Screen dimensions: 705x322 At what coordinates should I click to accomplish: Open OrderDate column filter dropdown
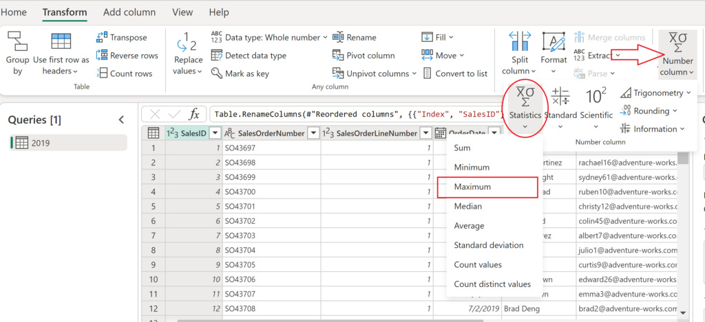pos(494,133)
